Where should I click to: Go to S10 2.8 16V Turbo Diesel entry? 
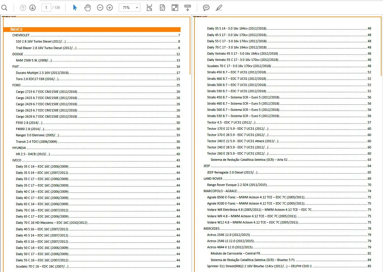click(98, 41)
